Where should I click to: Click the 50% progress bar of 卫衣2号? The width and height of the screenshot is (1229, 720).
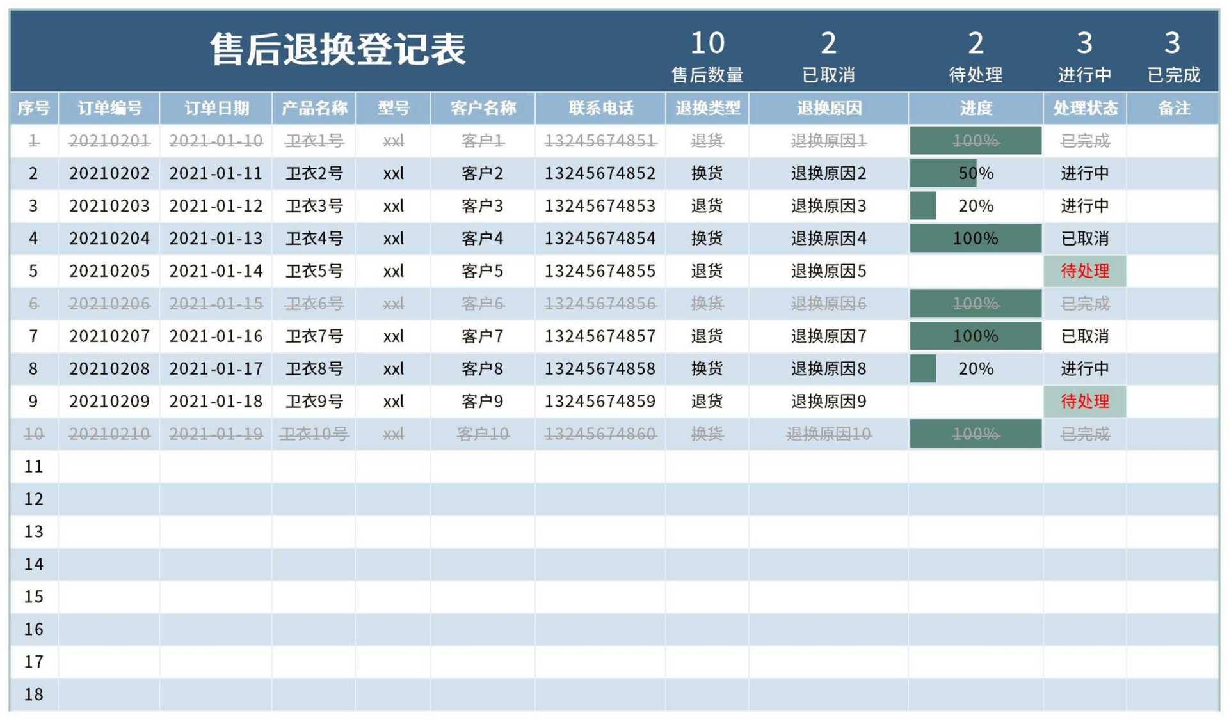point(944,173)
